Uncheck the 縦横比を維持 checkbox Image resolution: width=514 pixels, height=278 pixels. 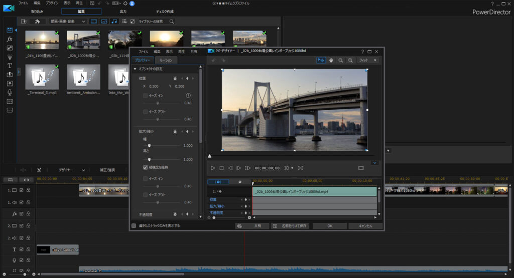146,167
